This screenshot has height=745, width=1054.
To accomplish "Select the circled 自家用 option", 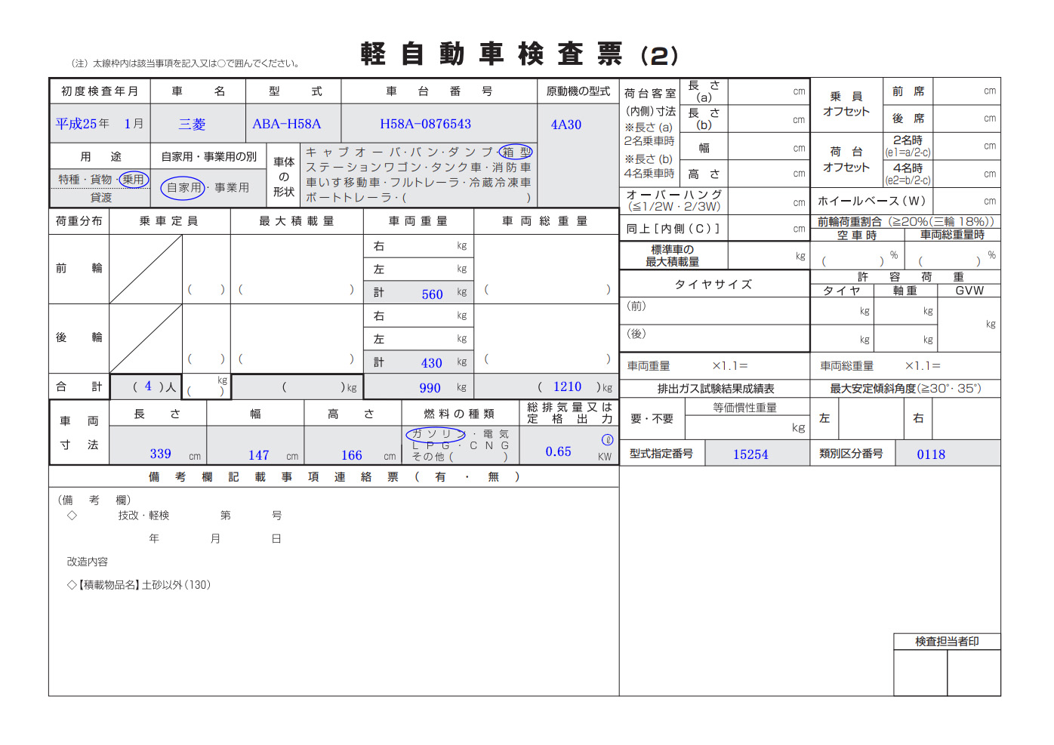I will tap(183, 188).
